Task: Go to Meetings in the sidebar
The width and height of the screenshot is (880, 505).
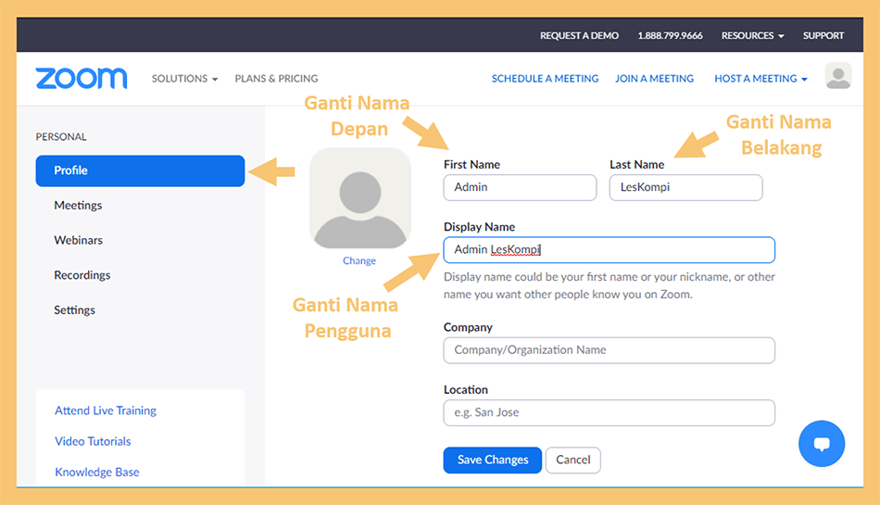Action: pos(78,206)
